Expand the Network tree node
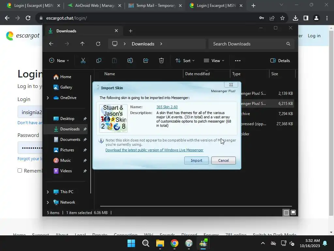 48,202
